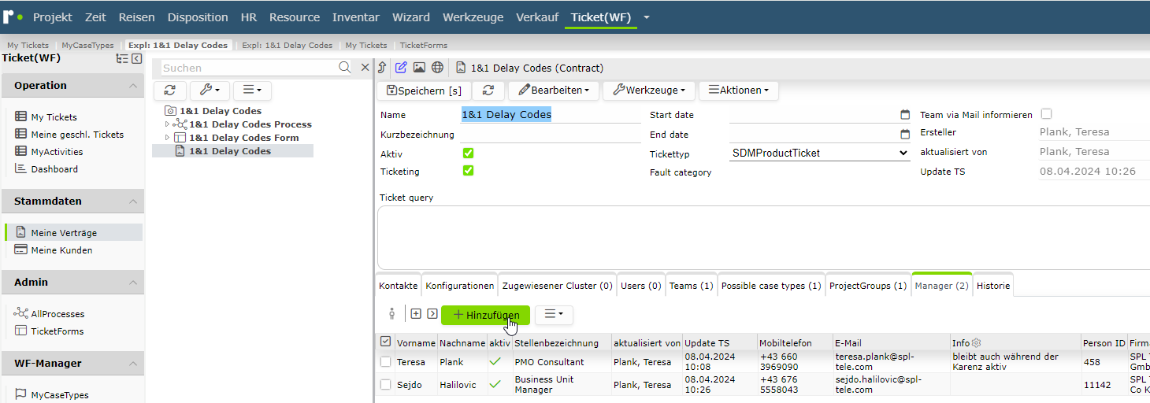Collapse the Operation section
Image resolution: width=1150 pixels, height=403 pixels.
133,86
